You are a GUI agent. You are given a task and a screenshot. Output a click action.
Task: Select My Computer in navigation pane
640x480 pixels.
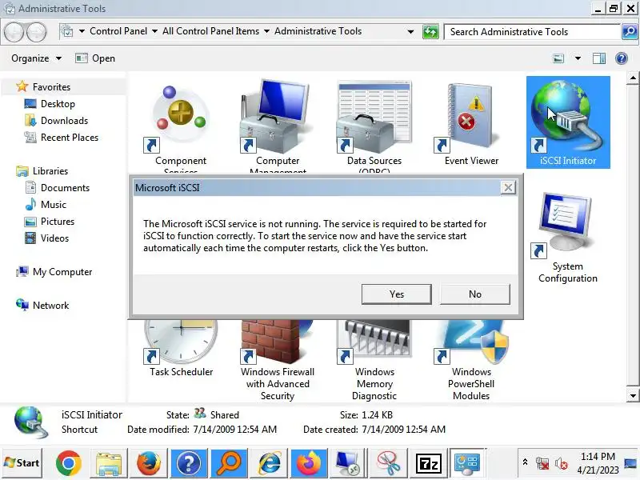point(62,272)
